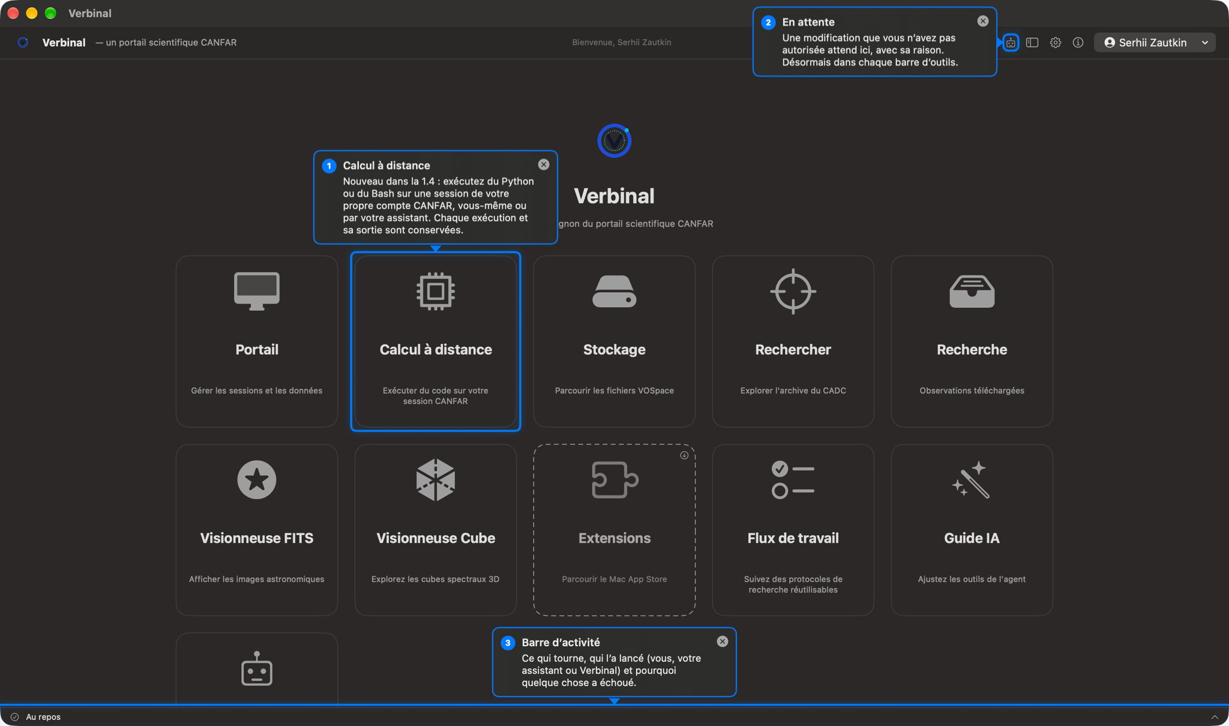
Task: Open the Stockage drive tile
Action: coord(614,341)
